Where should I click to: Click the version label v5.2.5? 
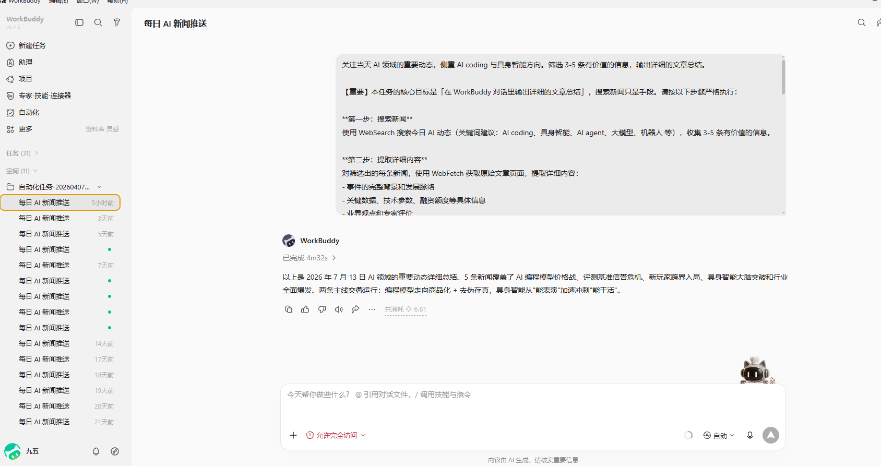point(13,28)
